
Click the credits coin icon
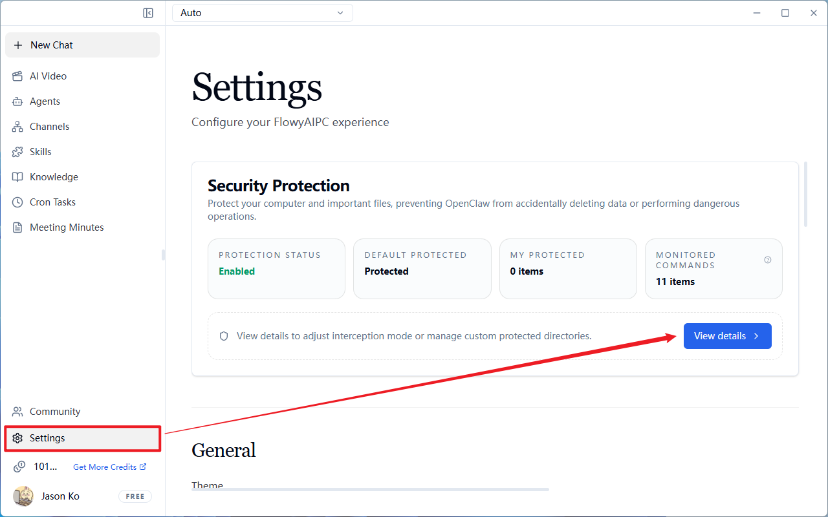point(20,466)
